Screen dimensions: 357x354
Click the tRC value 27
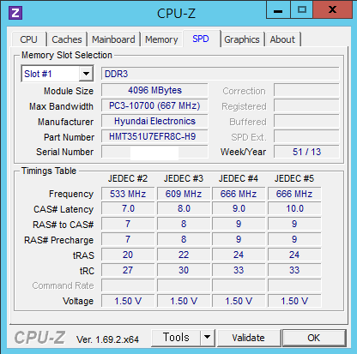click(128, 270)
